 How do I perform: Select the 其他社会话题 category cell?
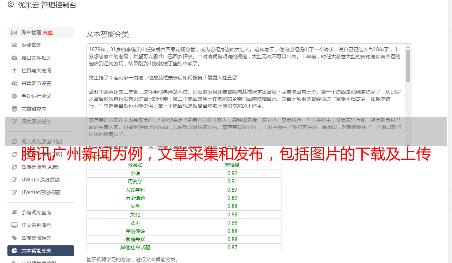tap(135, 247)
